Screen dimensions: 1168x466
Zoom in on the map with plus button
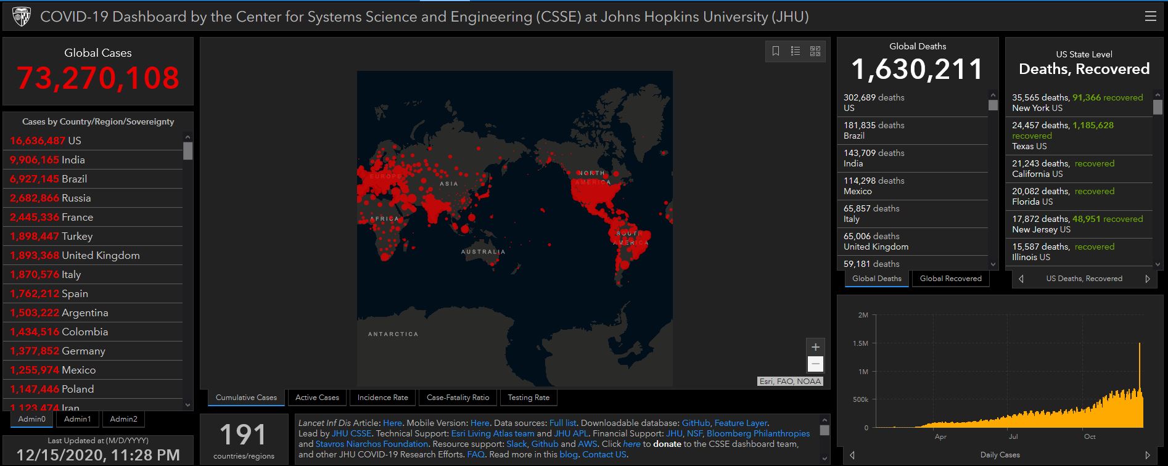coord(815,347)
